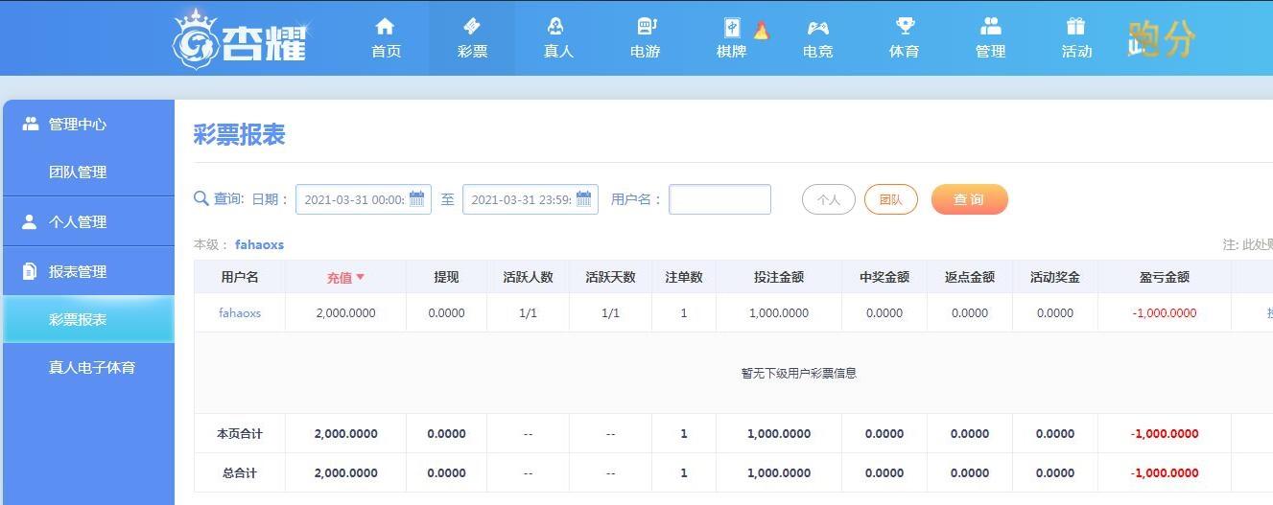
Task: Open end date calendar picker icon
Action: tap(583, 199)
